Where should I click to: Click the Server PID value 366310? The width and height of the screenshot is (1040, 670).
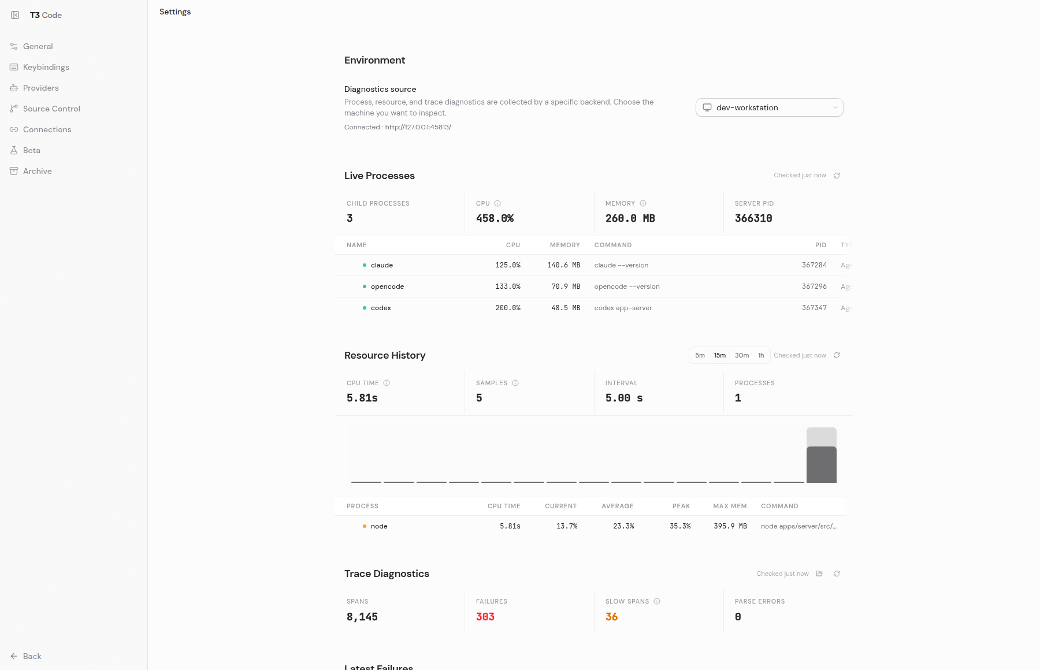click(753, 218)
